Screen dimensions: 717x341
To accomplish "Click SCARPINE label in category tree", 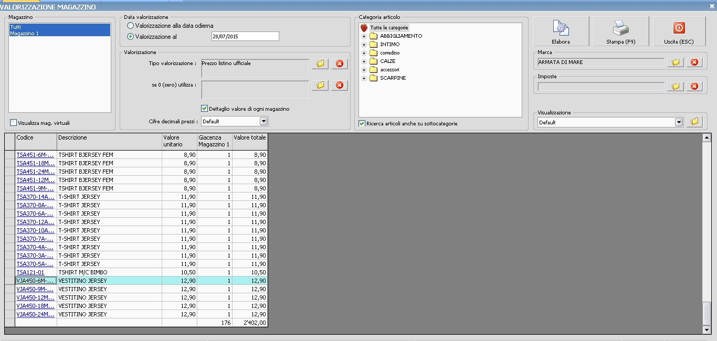I will click(393, 78).
